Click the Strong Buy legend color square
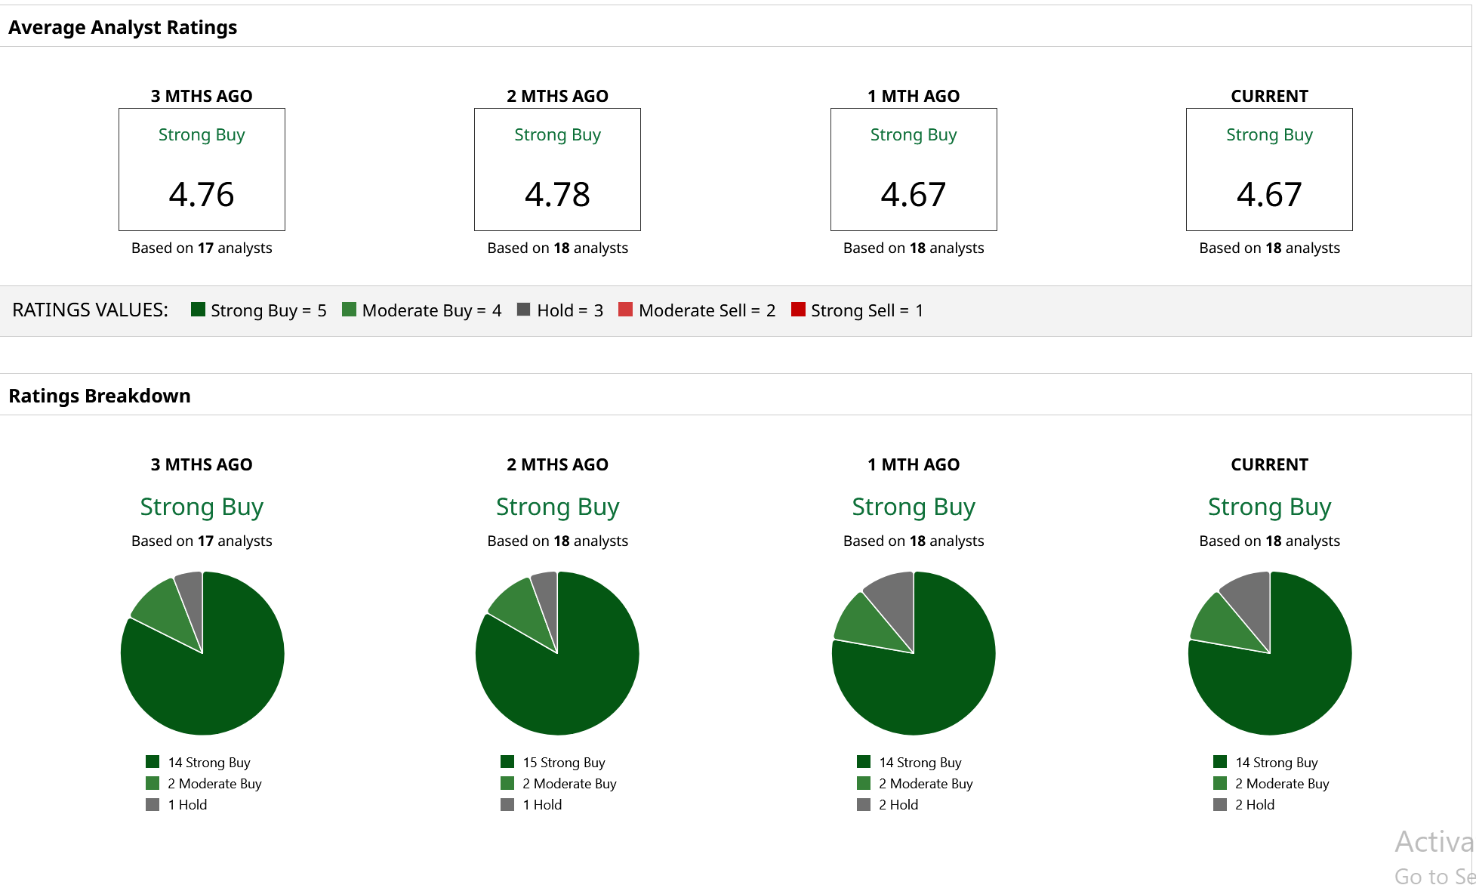The image size is (1476, 885). pos(198,309)
